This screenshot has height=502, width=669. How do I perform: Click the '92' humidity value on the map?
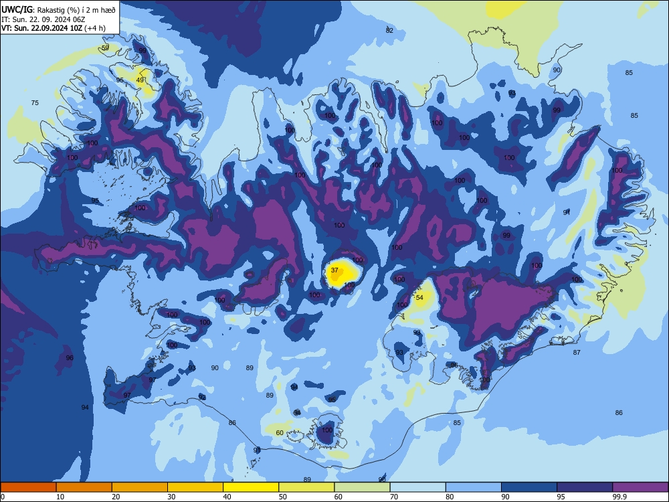(x=202, y=398)
